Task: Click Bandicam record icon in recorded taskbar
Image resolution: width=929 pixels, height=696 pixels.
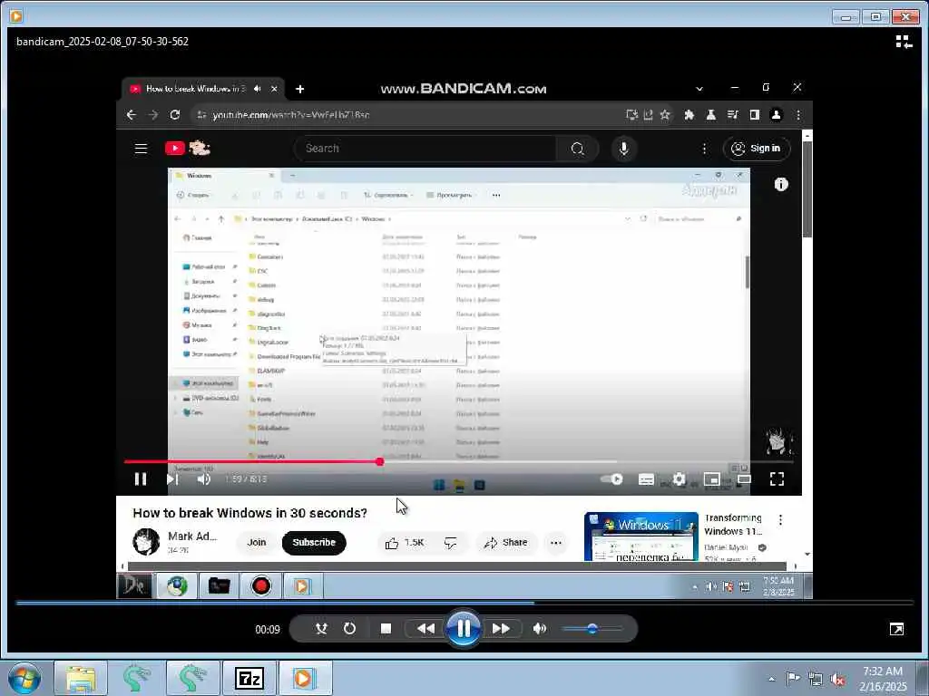Action: click(260, 586)
